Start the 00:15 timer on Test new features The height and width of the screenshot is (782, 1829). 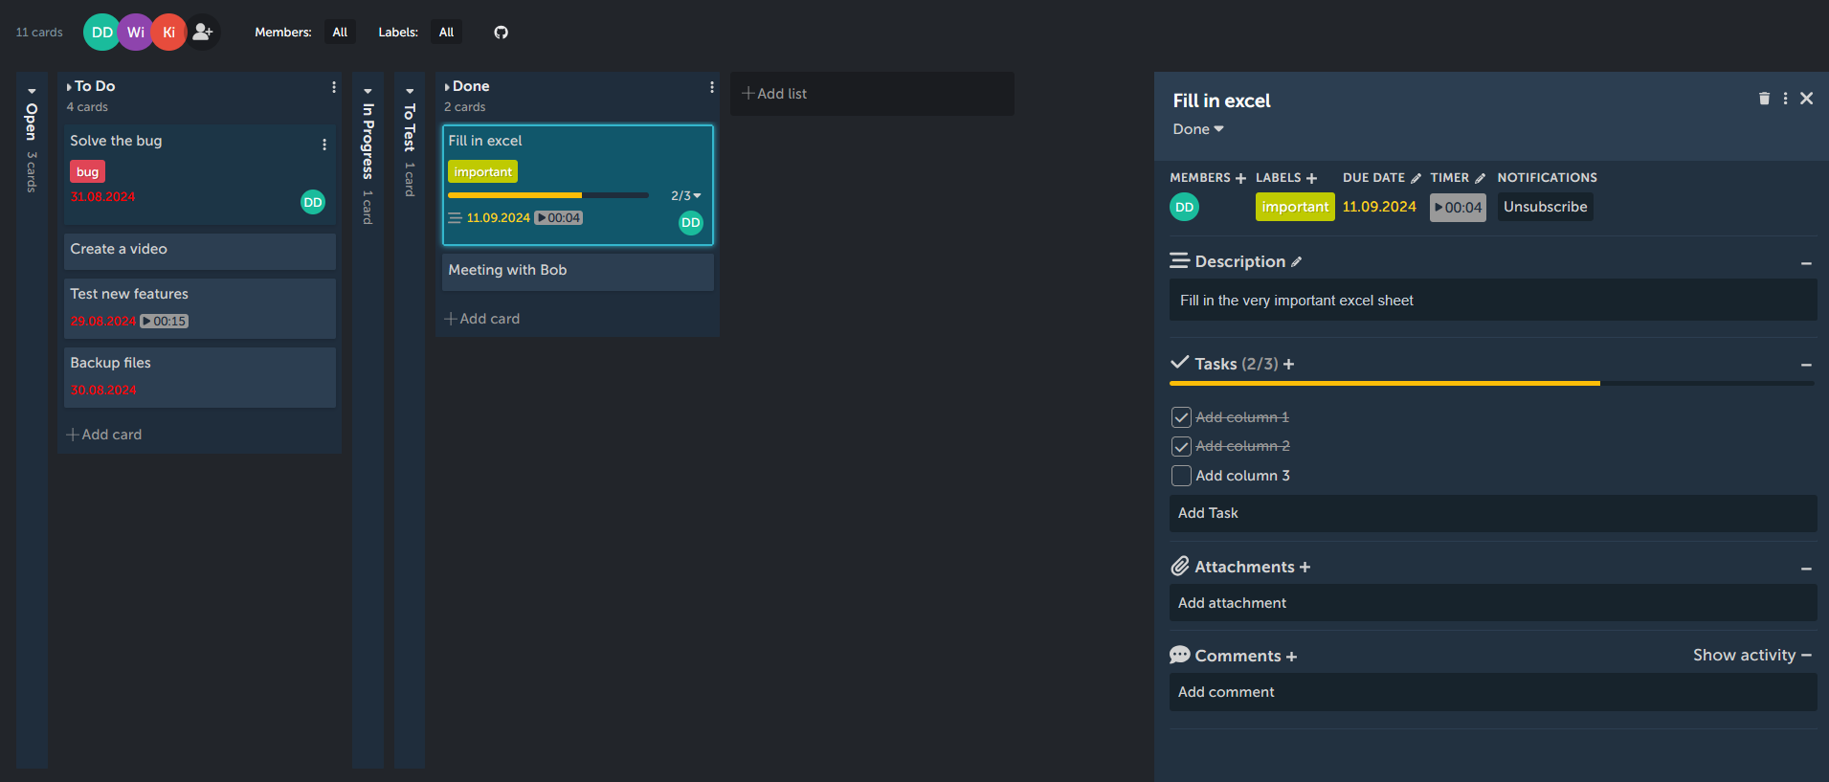164,322
